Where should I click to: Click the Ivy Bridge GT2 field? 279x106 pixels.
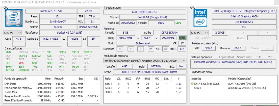point(244,22)
